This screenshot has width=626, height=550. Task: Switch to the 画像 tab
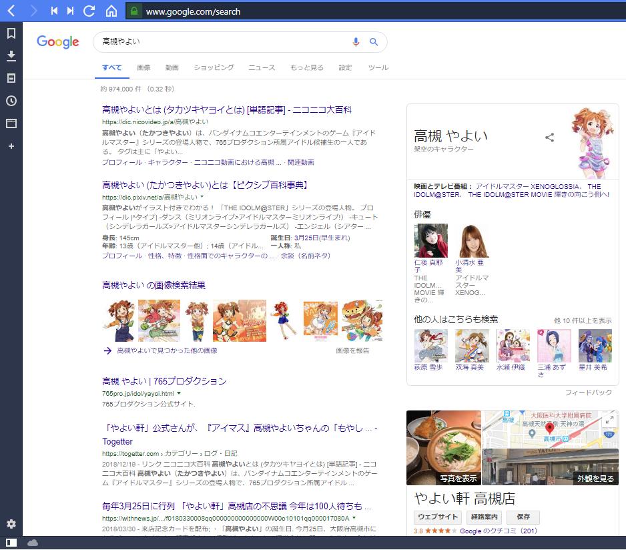click(x=143, y=67)
